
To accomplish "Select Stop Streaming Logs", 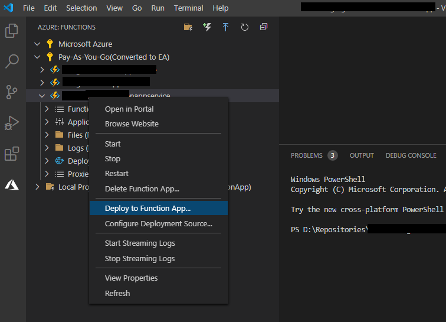I will click(x=159, y=258).
